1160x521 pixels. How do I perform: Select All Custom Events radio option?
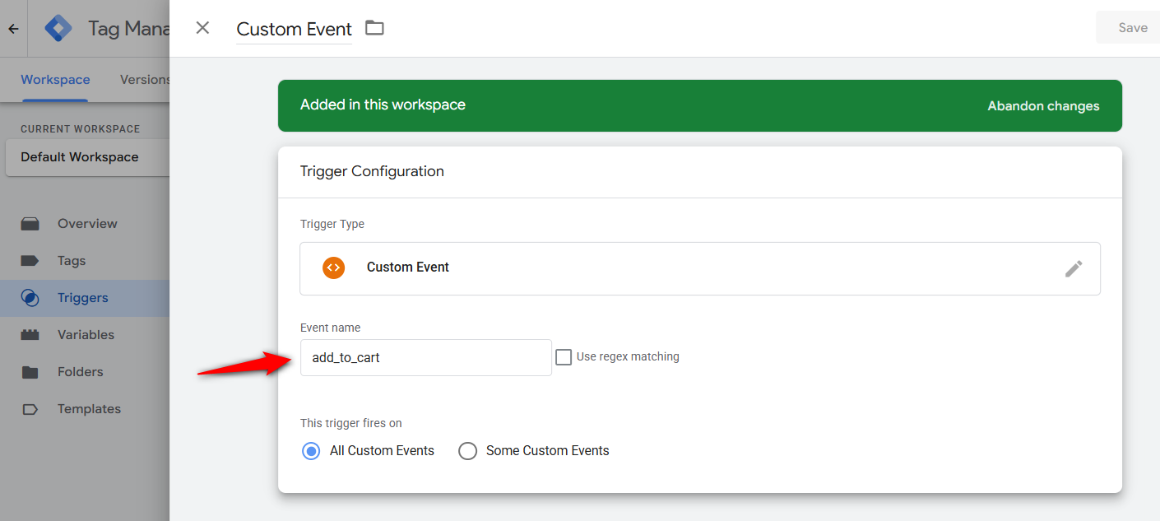[x=310, y=451]
